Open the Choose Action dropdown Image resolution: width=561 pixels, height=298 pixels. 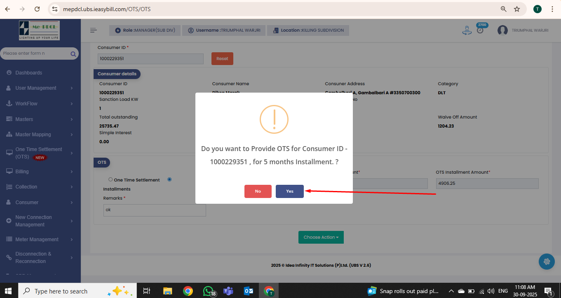point(321,237)
